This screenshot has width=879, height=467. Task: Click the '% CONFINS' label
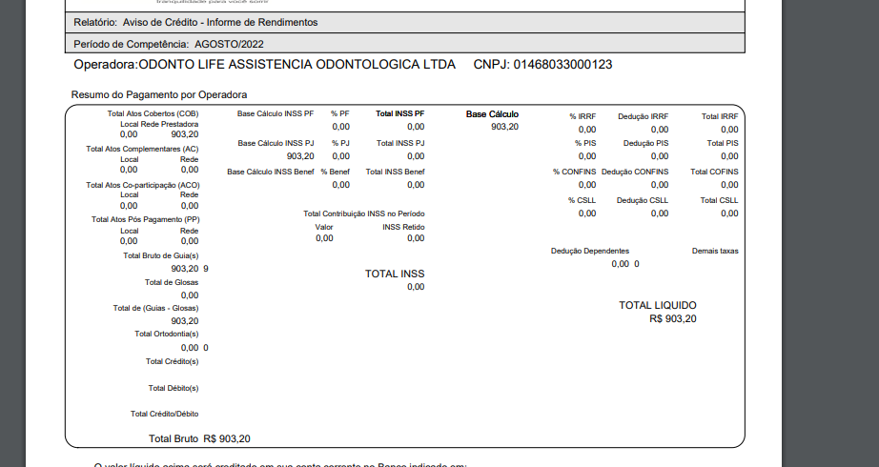click(x=575, y=173)
